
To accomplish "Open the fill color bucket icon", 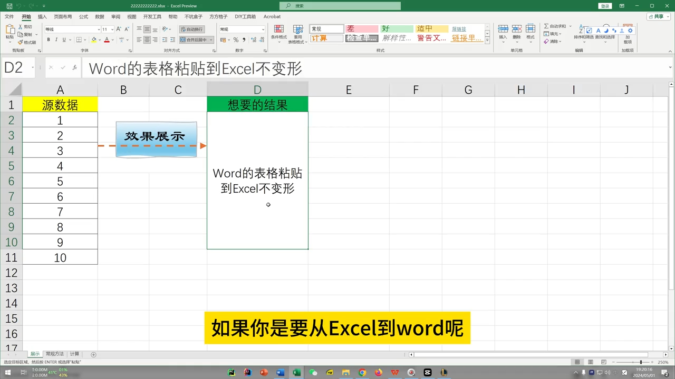I will click(93, 39).
